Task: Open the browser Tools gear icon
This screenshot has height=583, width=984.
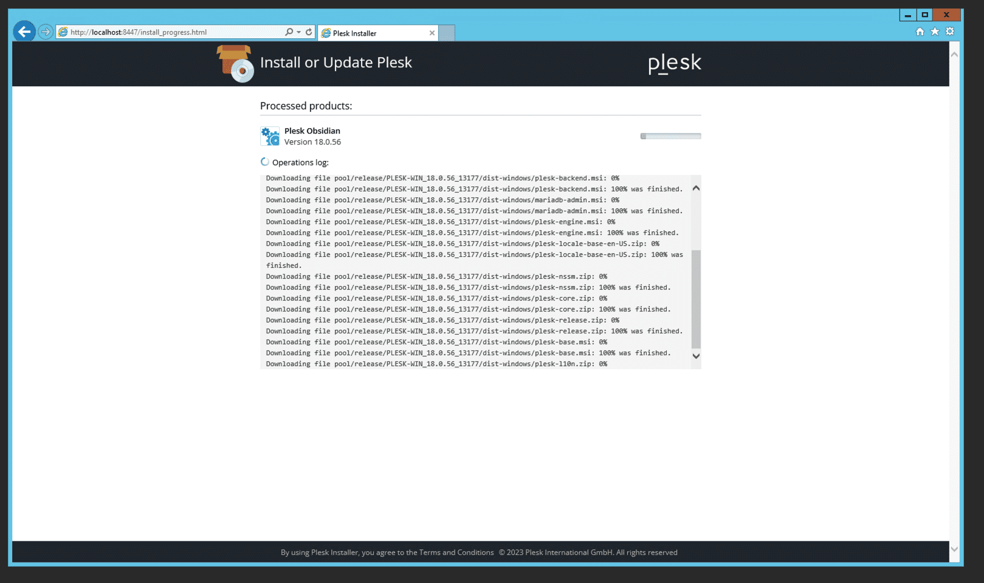Action: pyautogui.click(x=950, y=32)
